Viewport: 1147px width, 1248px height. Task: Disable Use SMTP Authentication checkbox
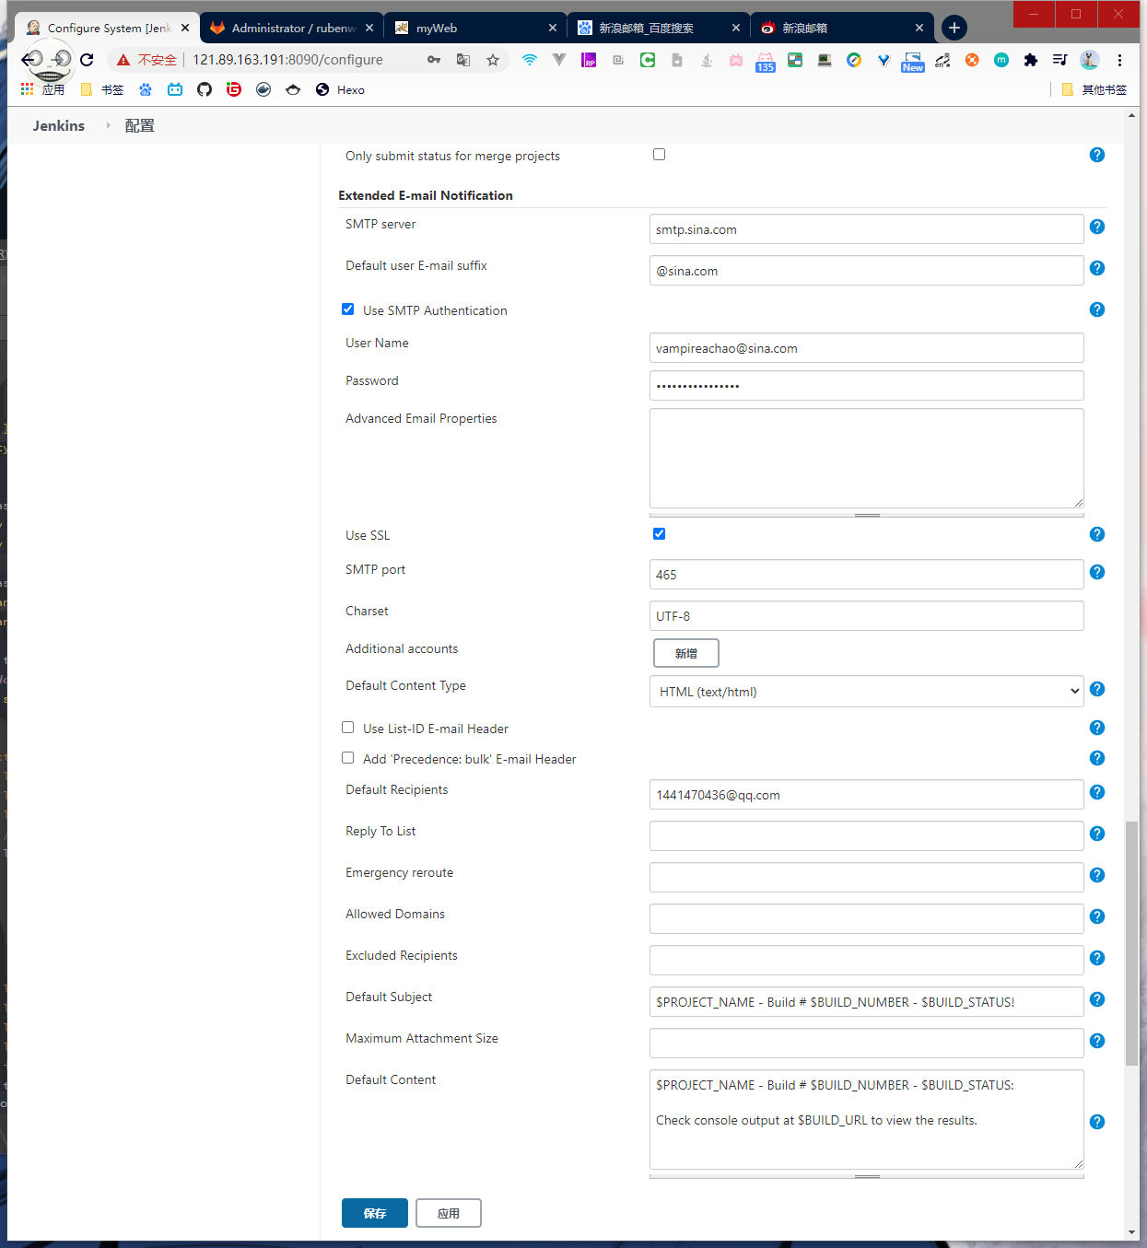[x=348, y=309]
